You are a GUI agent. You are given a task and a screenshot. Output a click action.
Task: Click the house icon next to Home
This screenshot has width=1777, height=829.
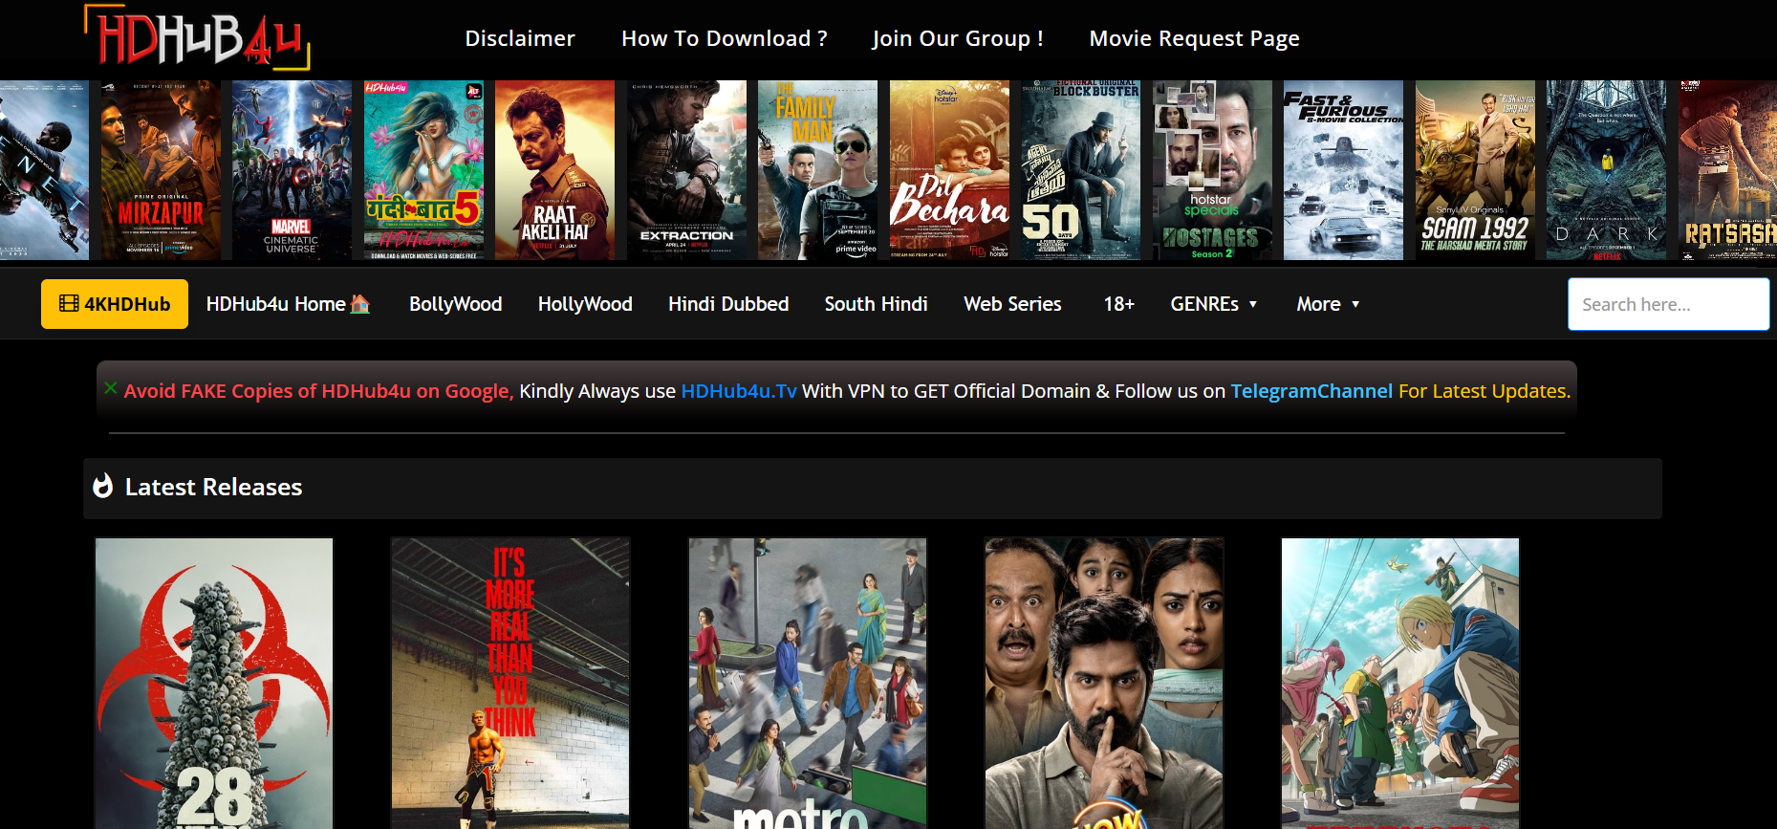click(x=360, y=304)
